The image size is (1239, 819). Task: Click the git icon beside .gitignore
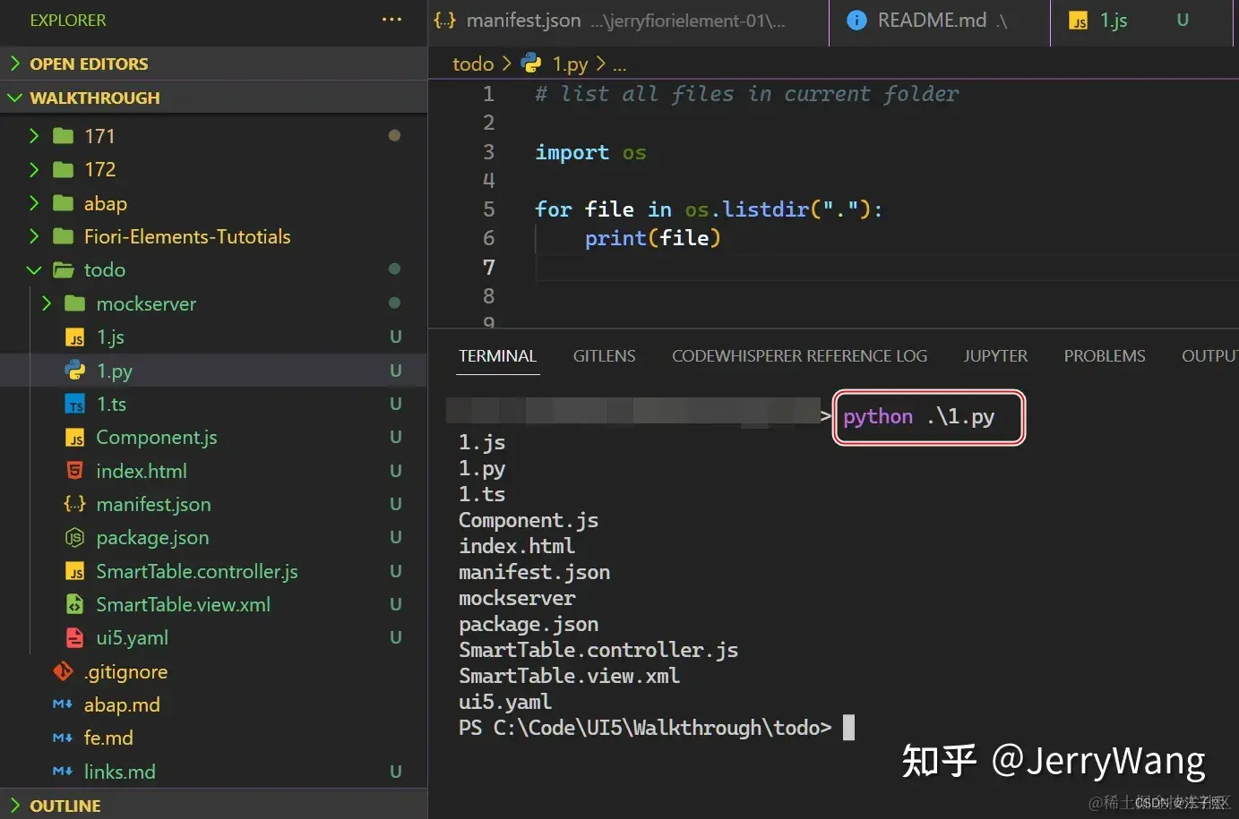(x=63, y=671)
